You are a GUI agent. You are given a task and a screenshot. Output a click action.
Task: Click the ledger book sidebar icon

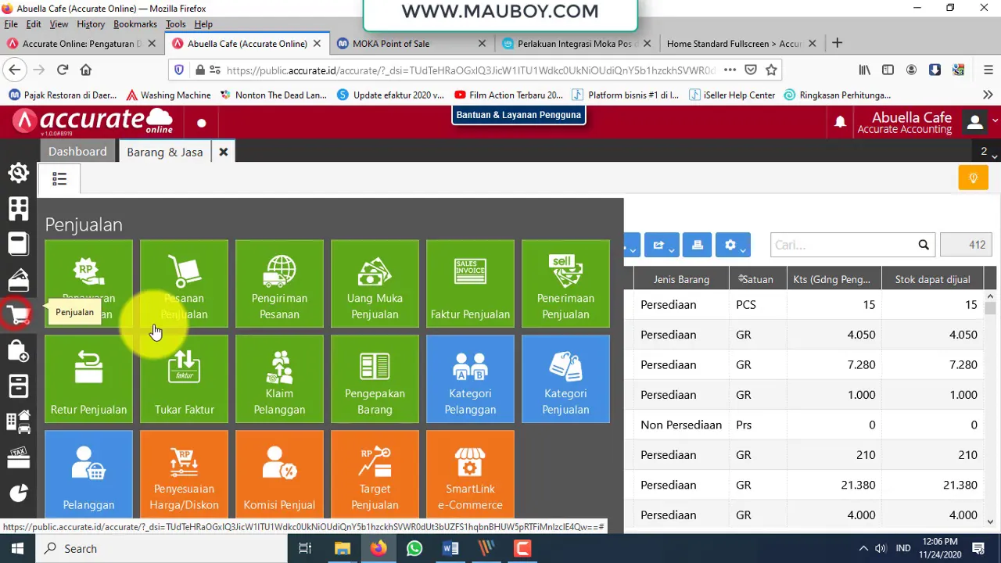tap(19, 244)
